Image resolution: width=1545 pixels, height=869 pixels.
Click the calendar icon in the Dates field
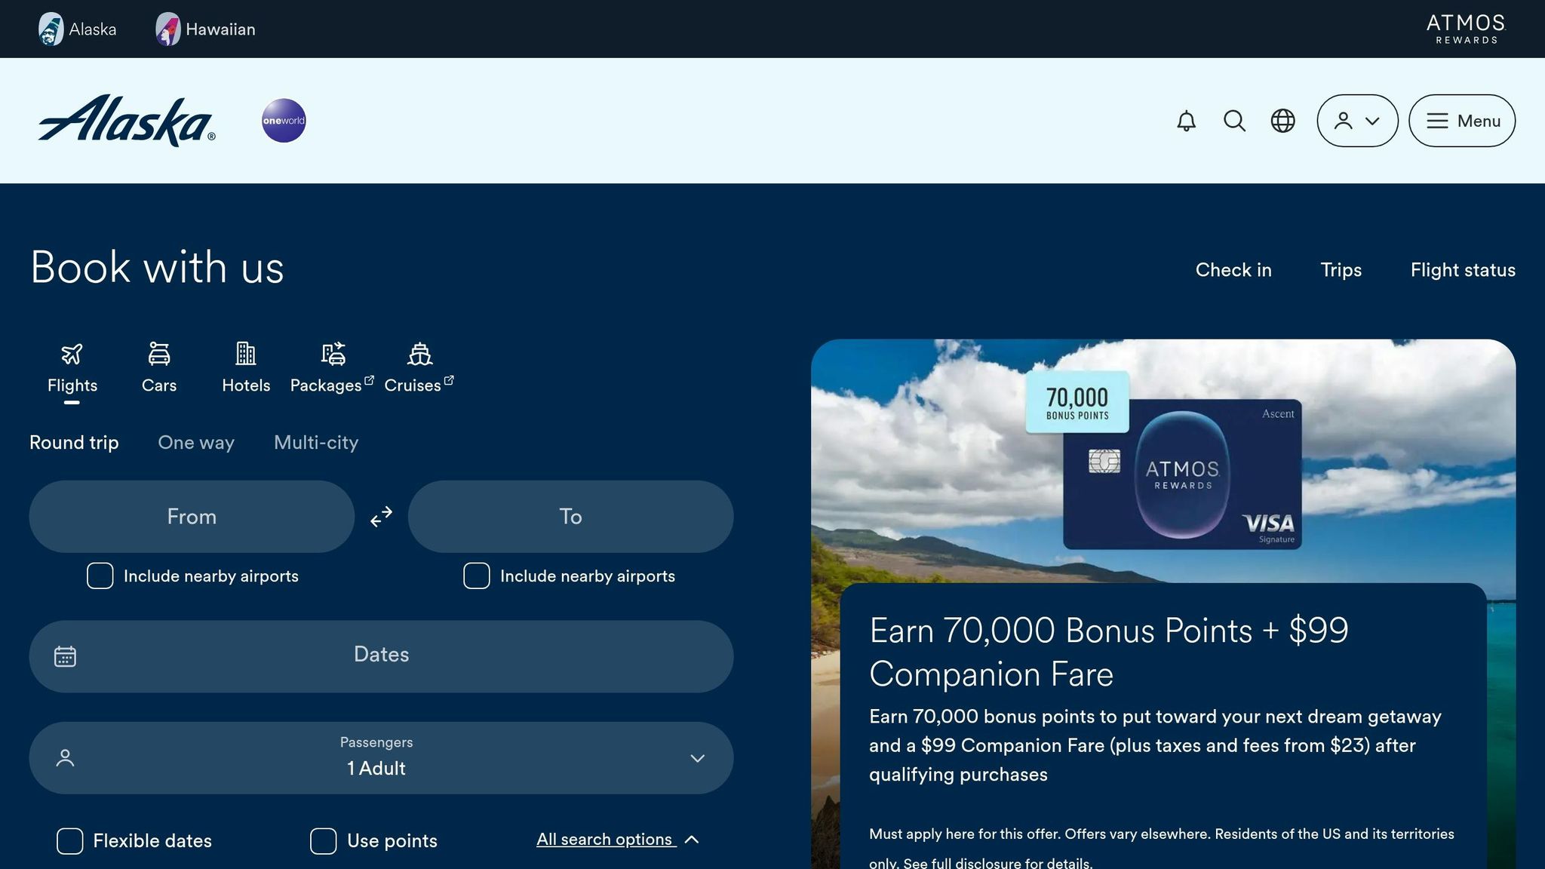[x=65, y=656]
